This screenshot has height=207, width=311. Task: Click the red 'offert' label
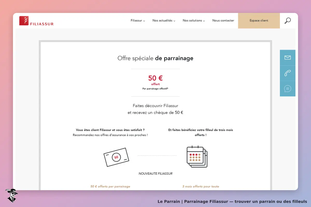click(155, 84)
